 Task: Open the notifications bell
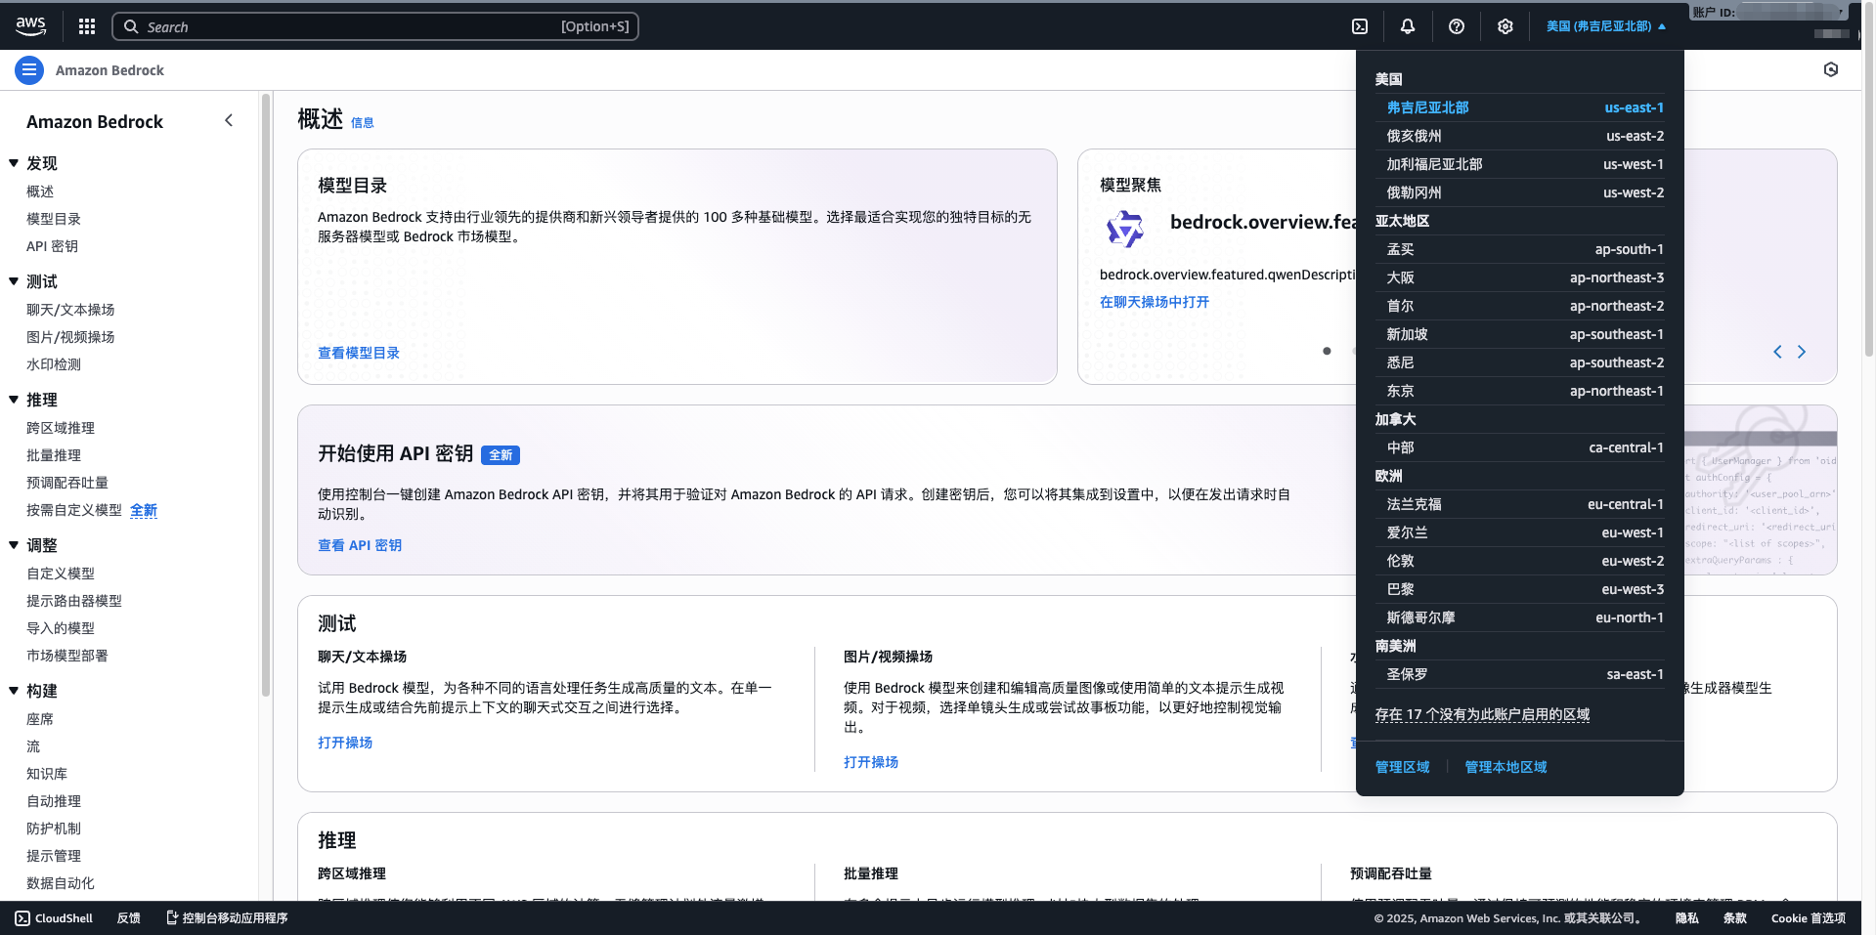coord(1407,26)
